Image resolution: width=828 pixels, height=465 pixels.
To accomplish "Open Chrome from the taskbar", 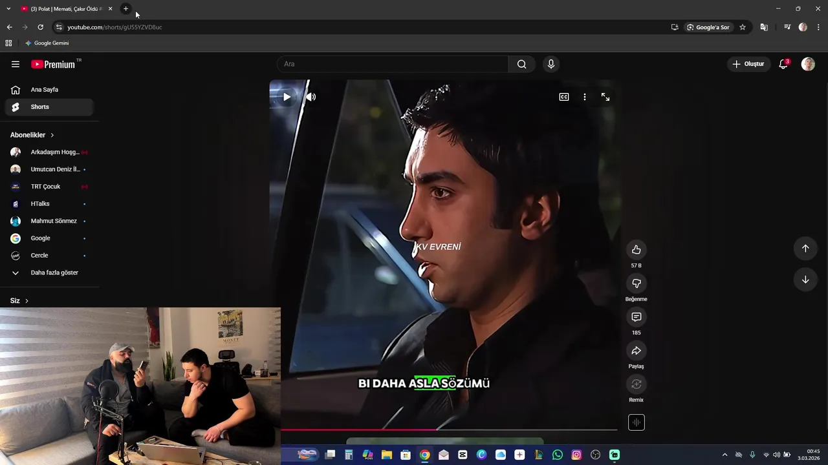I will [424, 455].
